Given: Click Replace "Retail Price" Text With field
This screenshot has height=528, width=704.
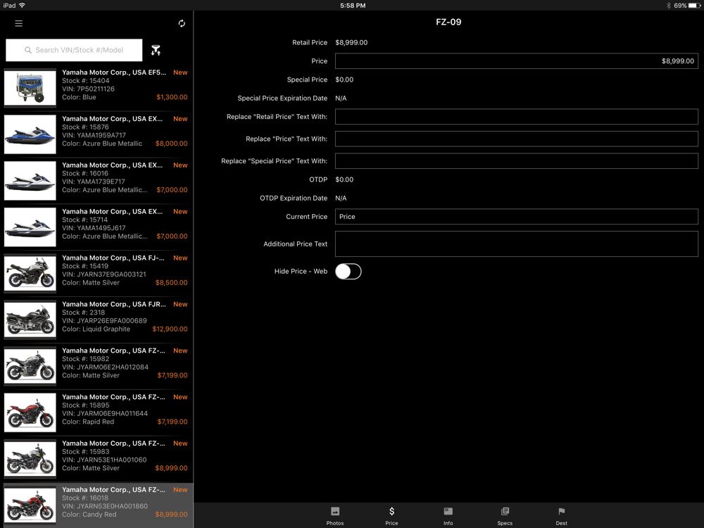Looking at the screenshot, I should pos(516,117).
